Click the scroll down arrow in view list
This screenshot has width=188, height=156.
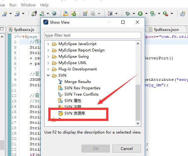[x=138, y=123]
